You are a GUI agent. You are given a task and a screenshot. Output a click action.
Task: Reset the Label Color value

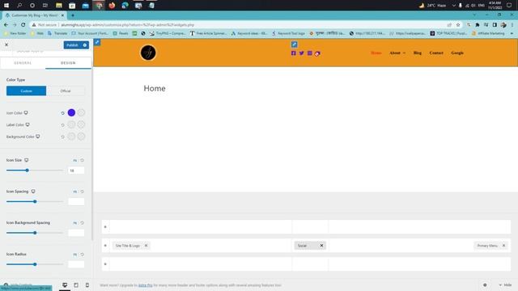tap(62, 125)
